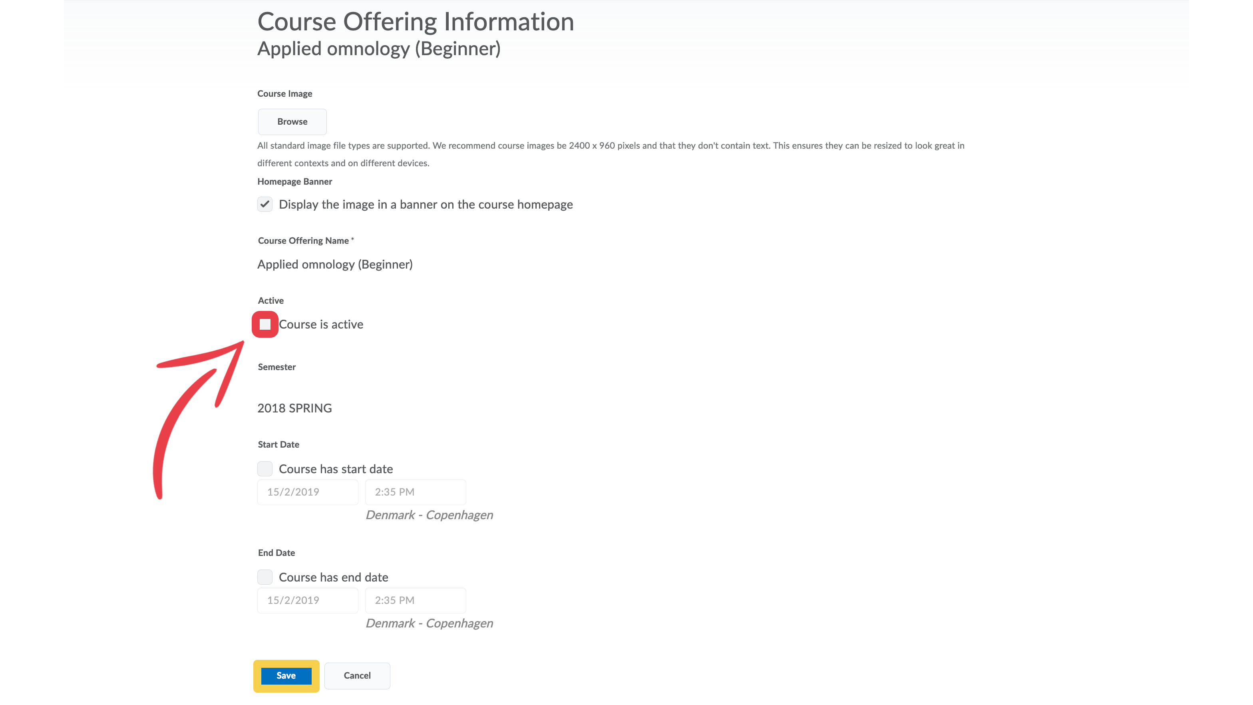The height and width of the screenshot is (705, 1253).
Task: Click the 'Course has start date' label text
Action: click(336, 469)
